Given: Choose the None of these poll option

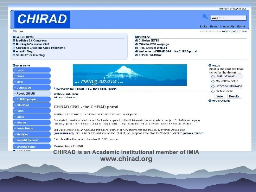Looking at the screenshot, I should pos(213,91).
